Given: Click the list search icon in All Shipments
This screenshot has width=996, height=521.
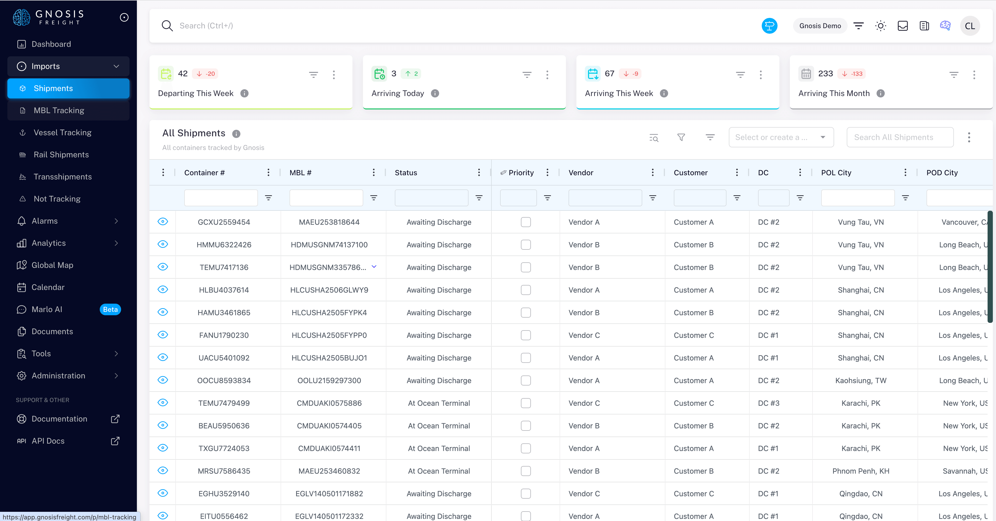Looking at the screenshot, I should [x=654, y=138].
